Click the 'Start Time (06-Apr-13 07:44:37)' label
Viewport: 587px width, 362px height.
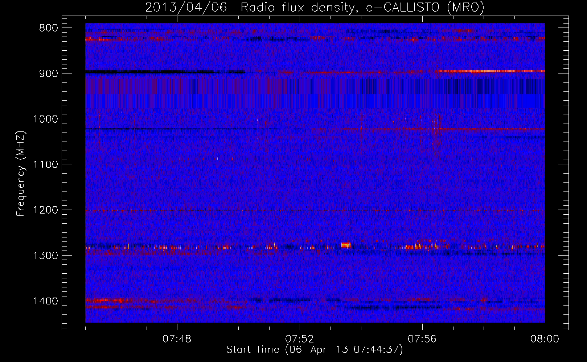coord(315,350)
